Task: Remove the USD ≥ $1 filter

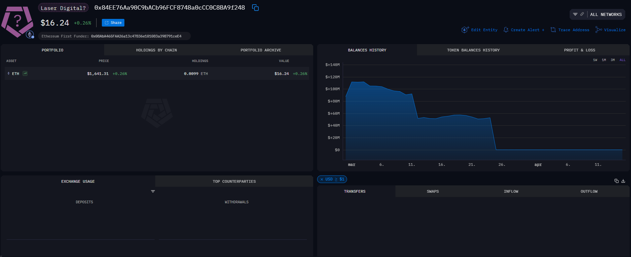Action: tap(321, 179)
